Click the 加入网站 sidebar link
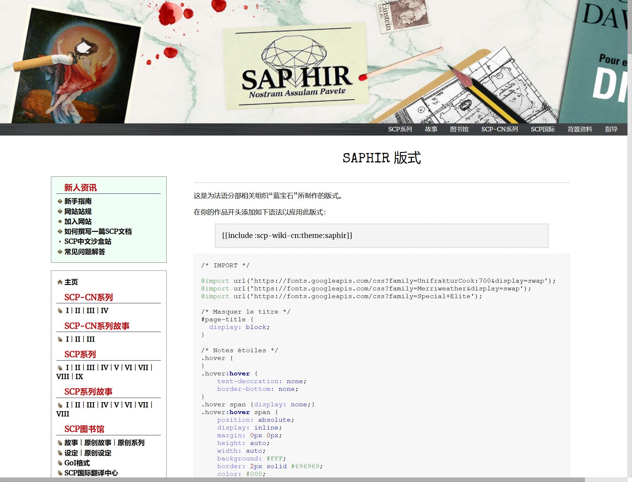The height and width of the screenshot is (482, 632). coord(78,222)
